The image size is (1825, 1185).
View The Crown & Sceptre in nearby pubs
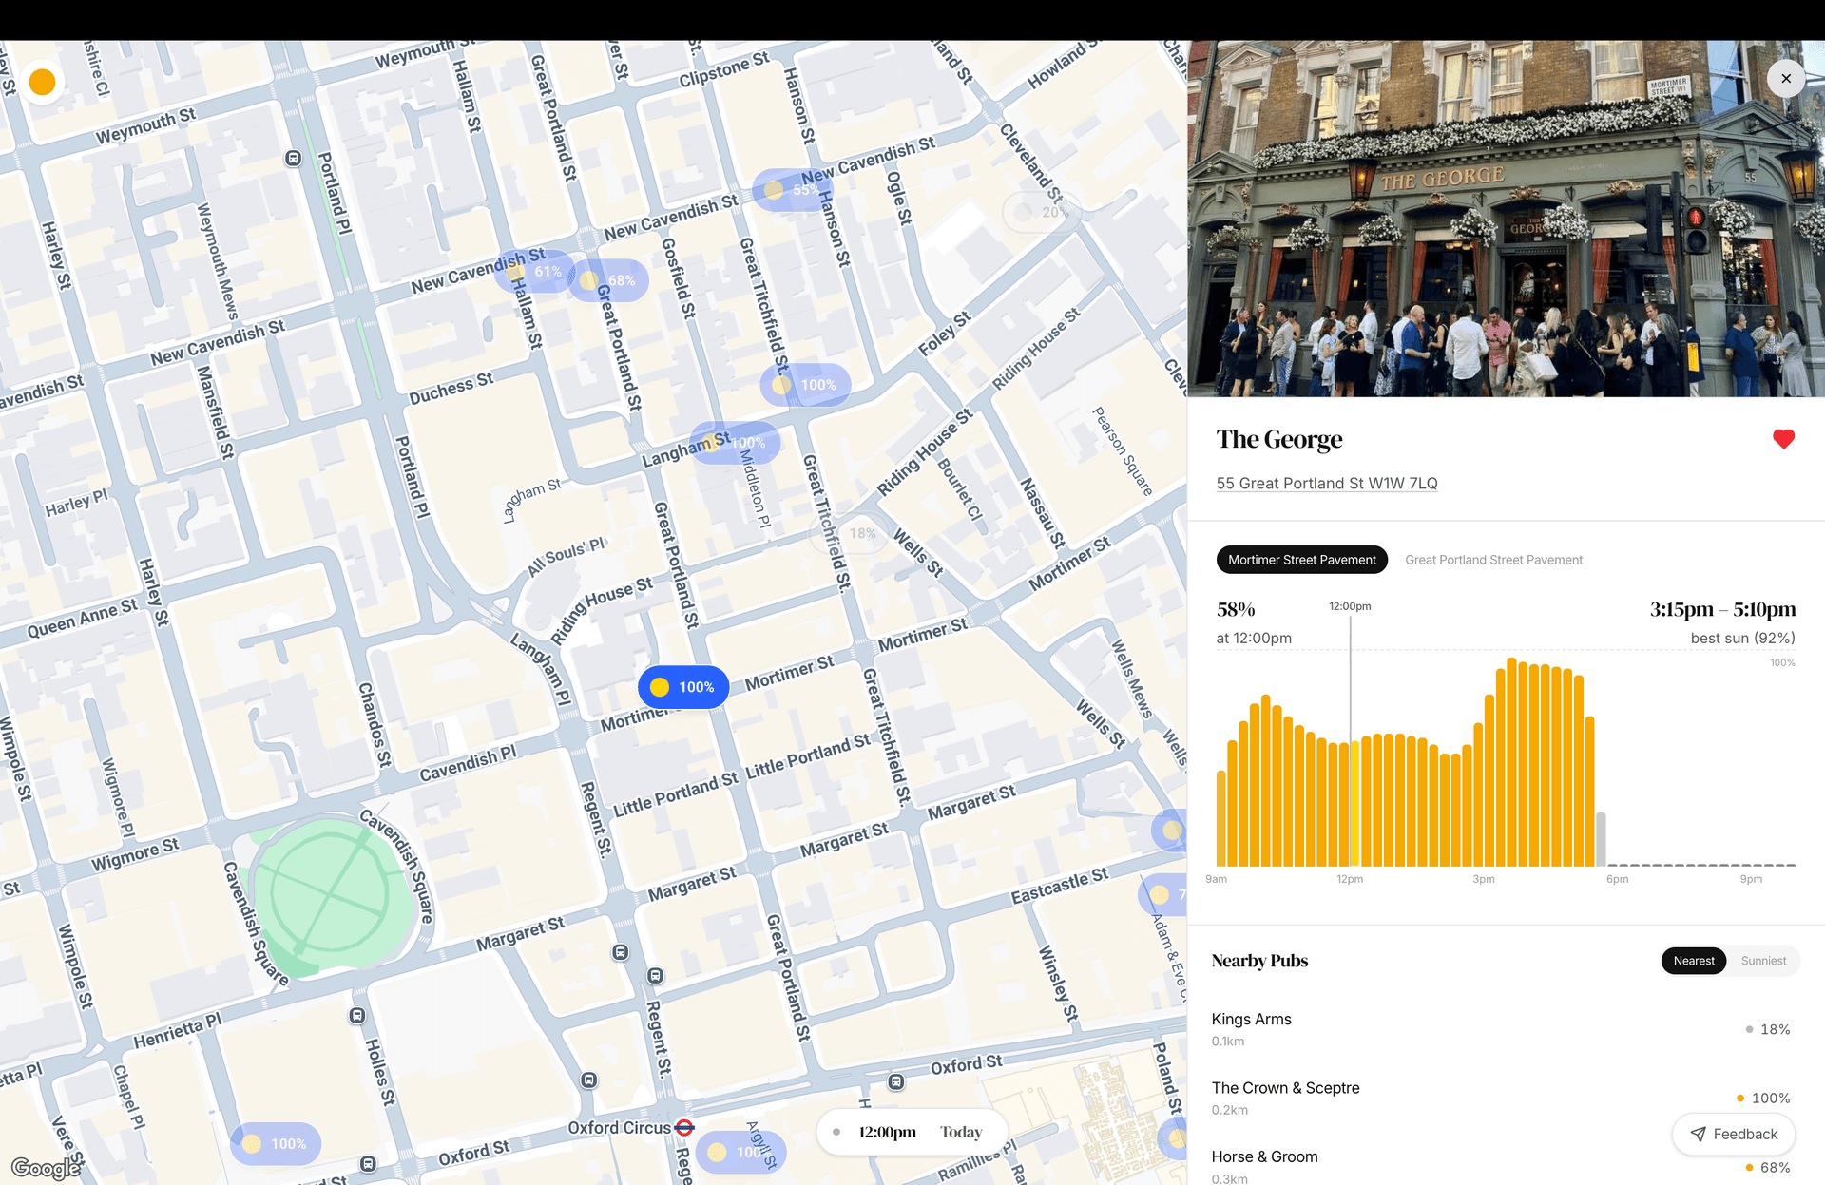coord(1285,1088)
